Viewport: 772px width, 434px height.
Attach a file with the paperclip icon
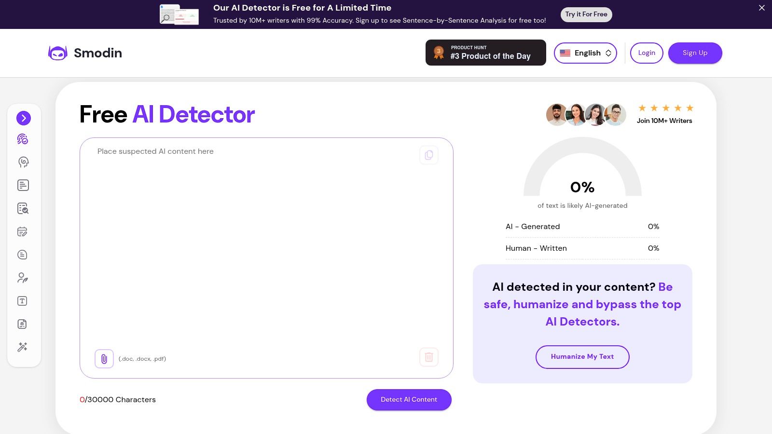[x=104, y=359]
